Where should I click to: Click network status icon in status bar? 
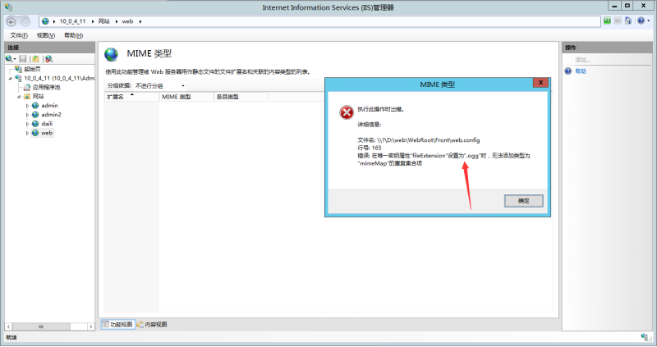click(645, 337)
